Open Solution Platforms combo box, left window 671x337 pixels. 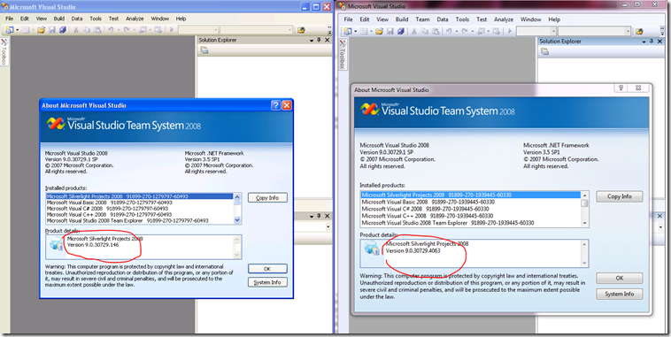pos(257,30)
